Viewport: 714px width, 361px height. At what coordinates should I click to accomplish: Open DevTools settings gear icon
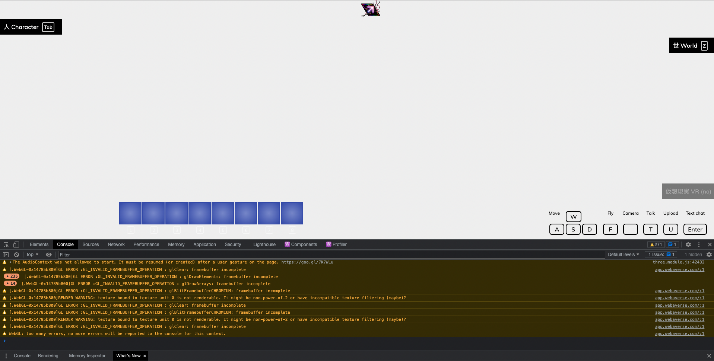(688, 245)
